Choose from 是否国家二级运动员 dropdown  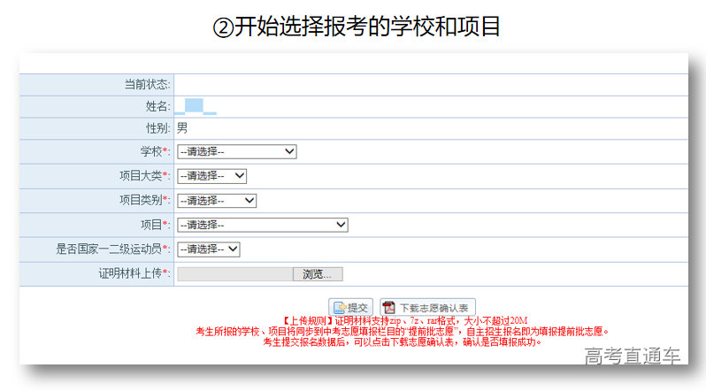pyautogui.click(x=209, y=249)
